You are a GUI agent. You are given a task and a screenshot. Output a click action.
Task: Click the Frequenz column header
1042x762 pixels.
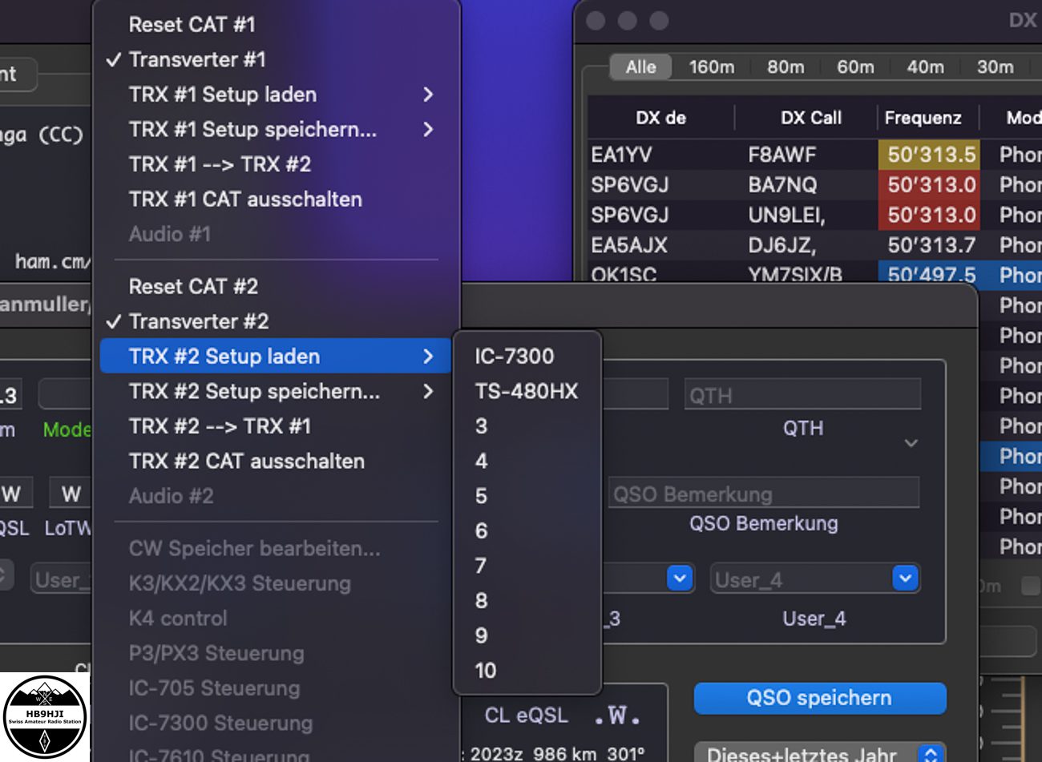923,118
